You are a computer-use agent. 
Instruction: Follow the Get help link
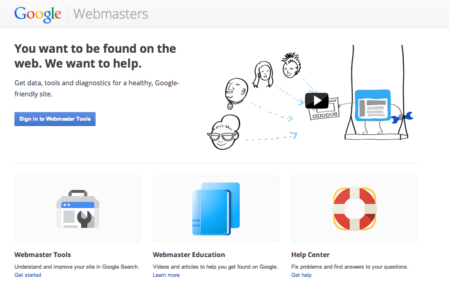click(x=301, y=275)
